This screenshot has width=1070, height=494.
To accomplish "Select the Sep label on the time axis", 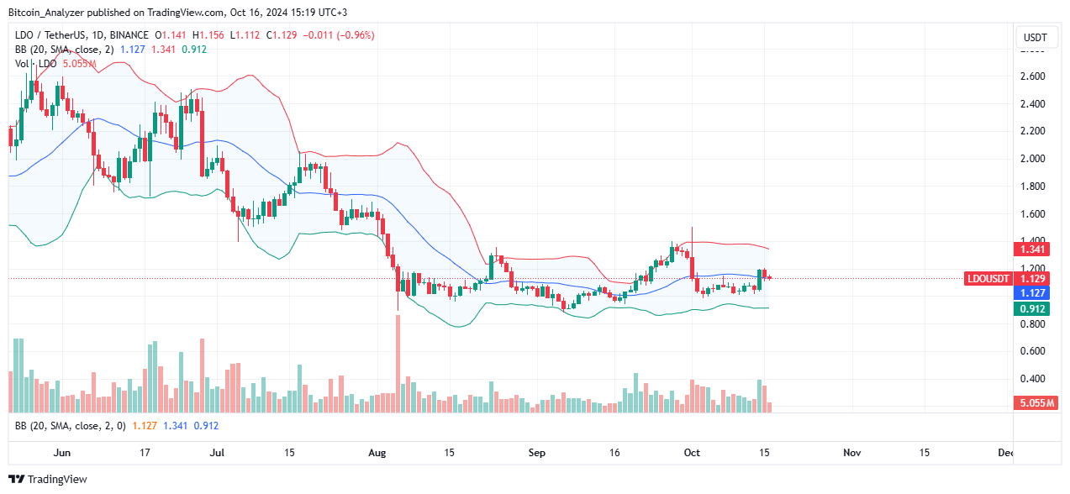I will [536, 452].
